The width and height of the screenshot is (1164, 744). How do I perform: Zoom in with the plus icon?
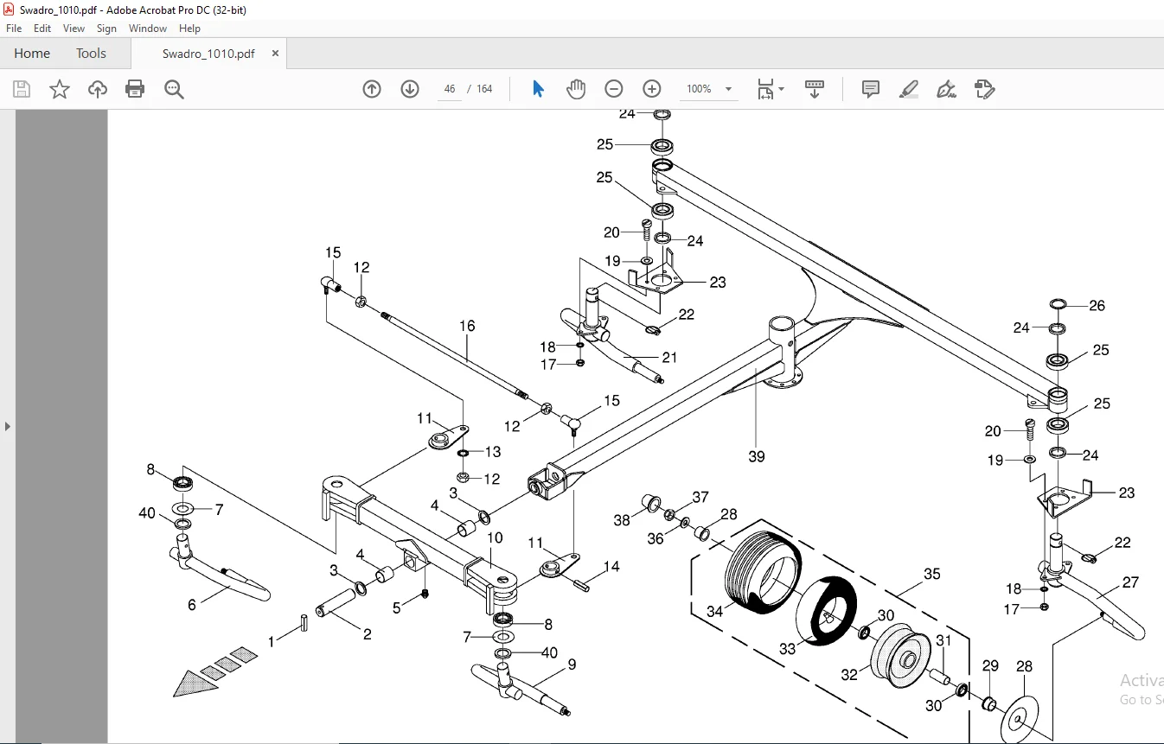(x=652, y=89)
